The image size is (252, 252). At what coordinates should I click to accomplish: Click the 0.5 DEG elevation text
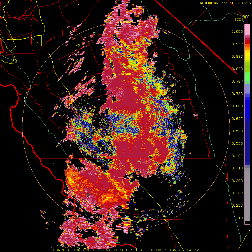(134, 250)
